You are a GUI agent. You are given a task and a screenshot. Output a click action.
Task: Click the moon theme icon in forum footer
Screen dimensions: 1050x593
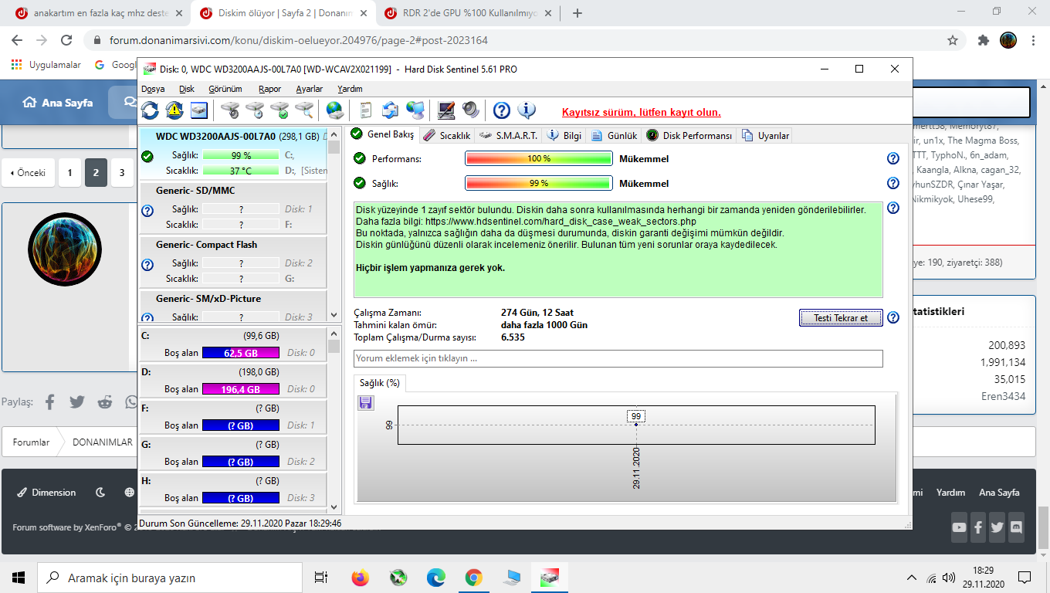[100, 493]
